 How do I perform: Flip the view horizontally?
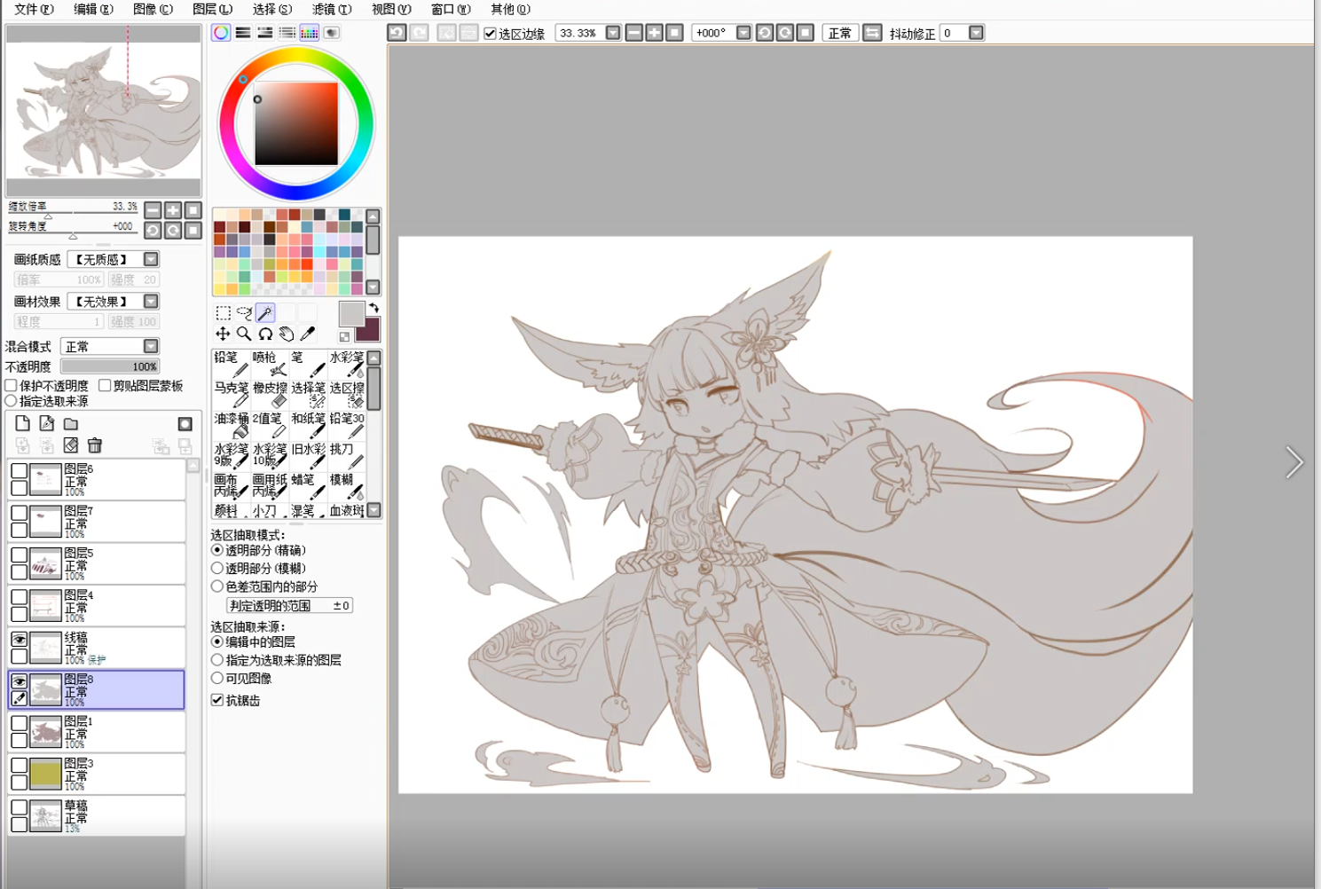click(872, 33)
